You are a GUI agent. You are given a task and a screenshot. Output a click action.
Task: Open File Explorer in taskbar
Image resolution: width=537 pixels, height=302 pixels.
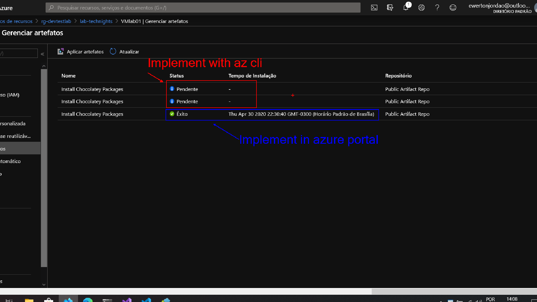pos(29,300)
